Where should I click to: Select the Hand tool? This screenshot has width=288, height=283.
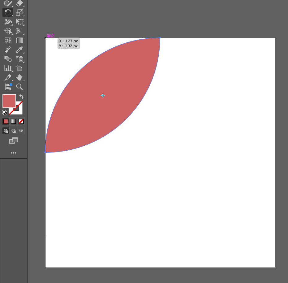(19, 77)
